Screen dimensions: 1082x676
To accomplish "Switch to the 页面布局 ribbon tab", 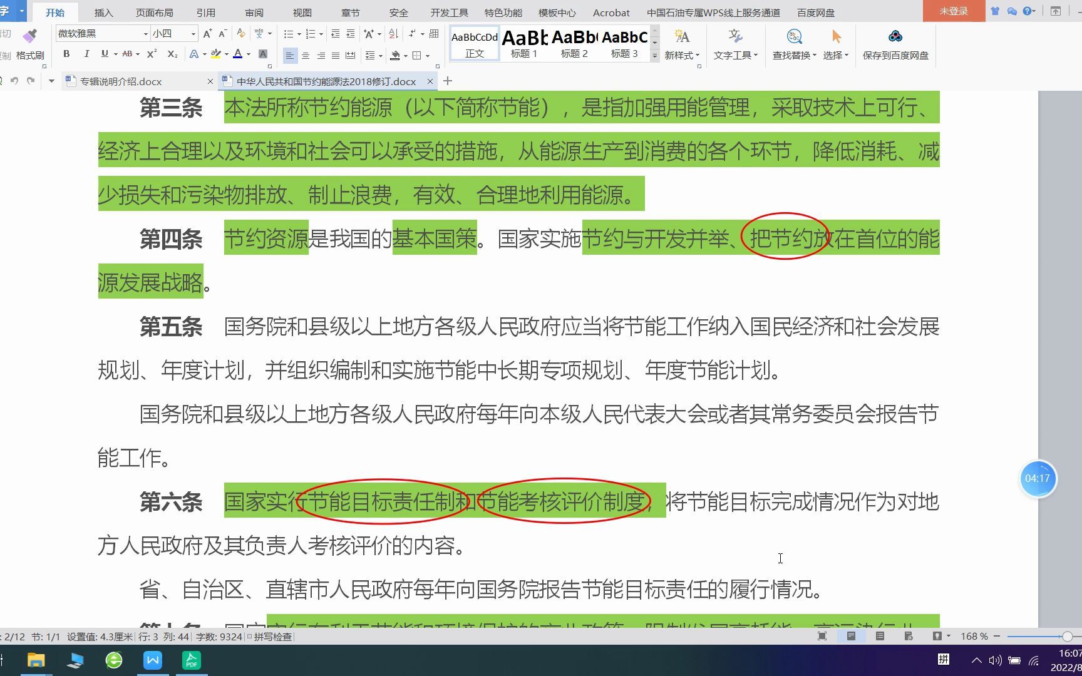I will click(154, 13).
